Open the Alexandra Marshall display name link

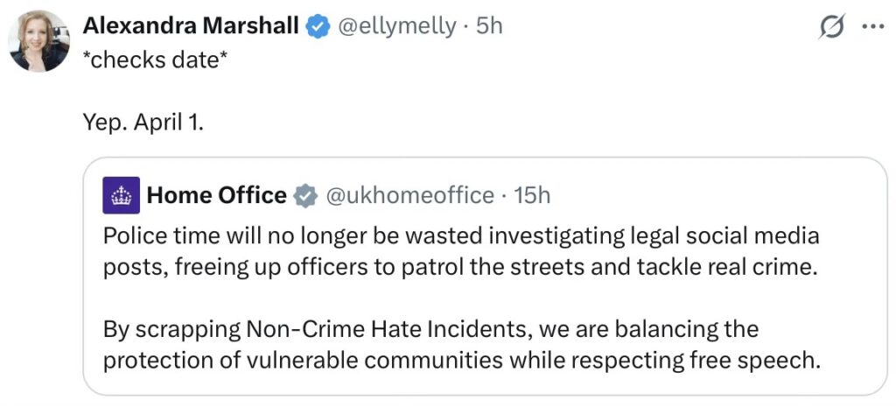(192, 27)
